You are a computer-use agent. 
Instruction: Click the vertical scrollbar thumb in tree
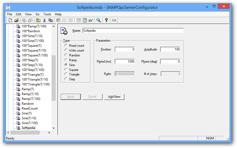54,78
